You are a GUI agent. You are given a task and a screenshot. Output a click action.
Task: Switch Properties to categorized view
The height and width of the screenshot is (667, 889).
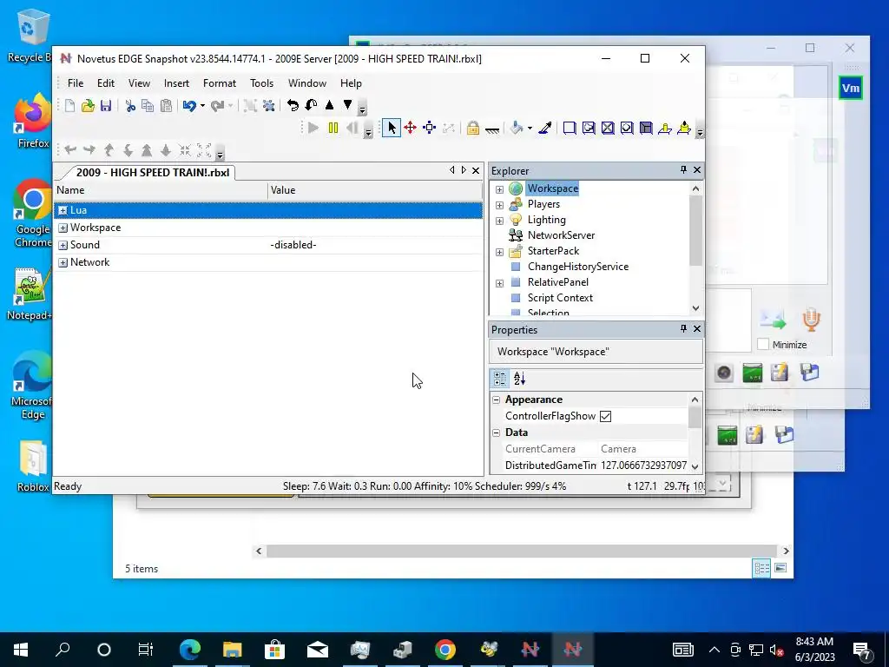click(500, 379)
